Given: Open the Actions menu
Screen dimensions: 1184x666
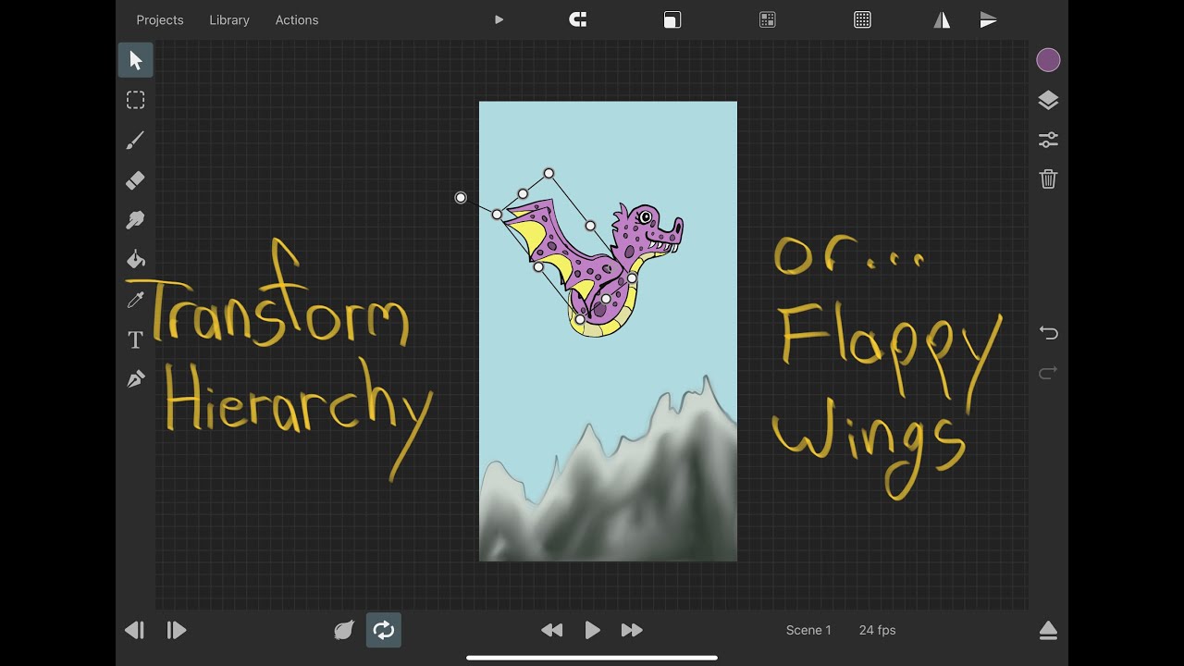Looking at the screenshot, I should [297, 19].
